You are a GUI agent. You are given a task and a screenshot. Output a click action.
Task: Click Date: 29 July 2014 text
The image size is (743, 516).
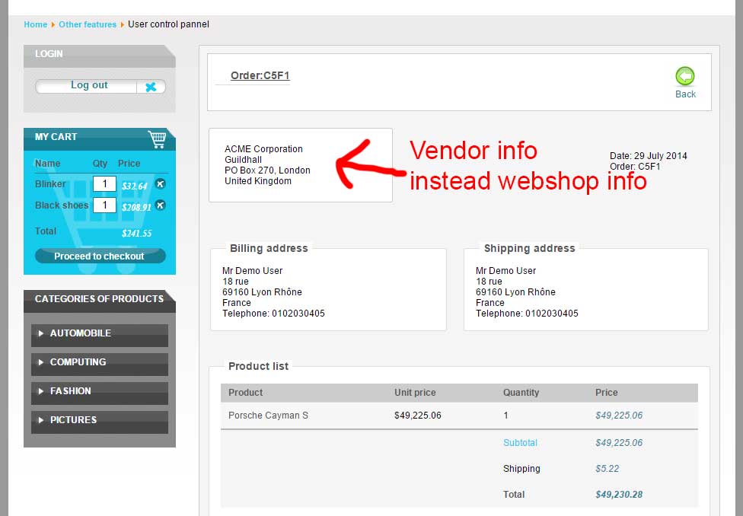[649, 156]
